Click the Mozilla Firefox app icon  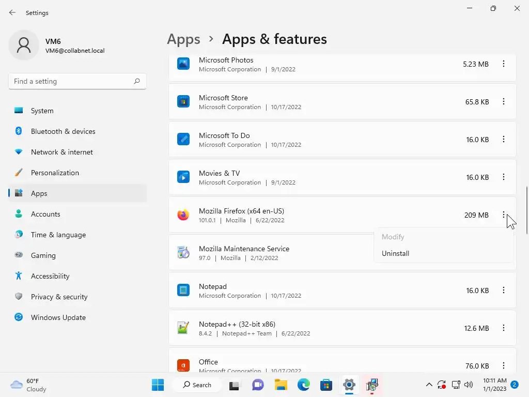(x=183, y=215)
